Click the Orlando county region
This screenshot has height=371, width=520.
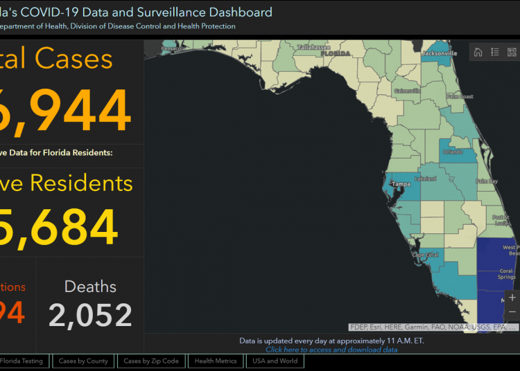tap(458, 155)
